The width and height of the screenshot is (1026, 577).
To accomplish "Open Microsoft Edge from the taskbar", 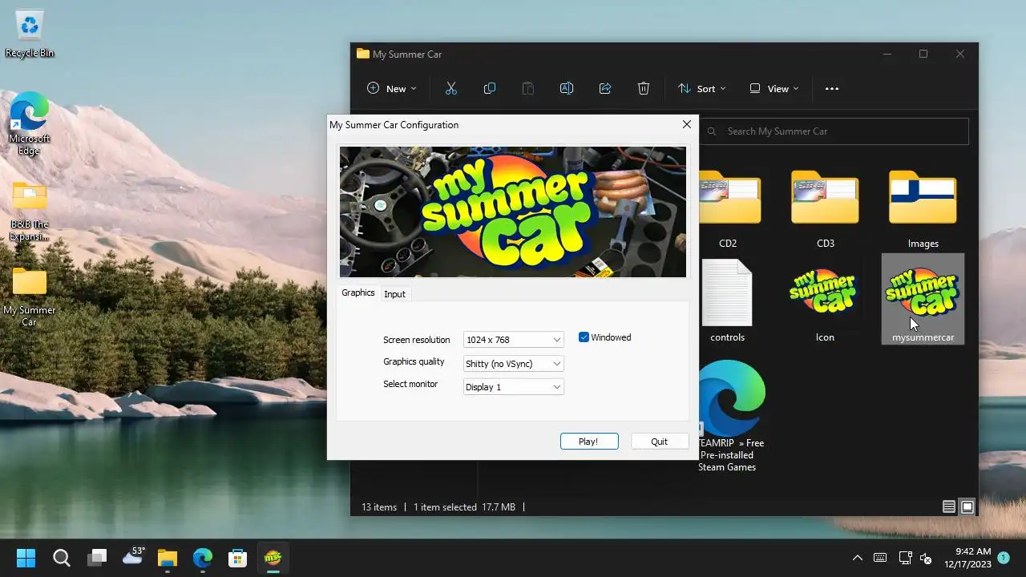I will 202,557.
